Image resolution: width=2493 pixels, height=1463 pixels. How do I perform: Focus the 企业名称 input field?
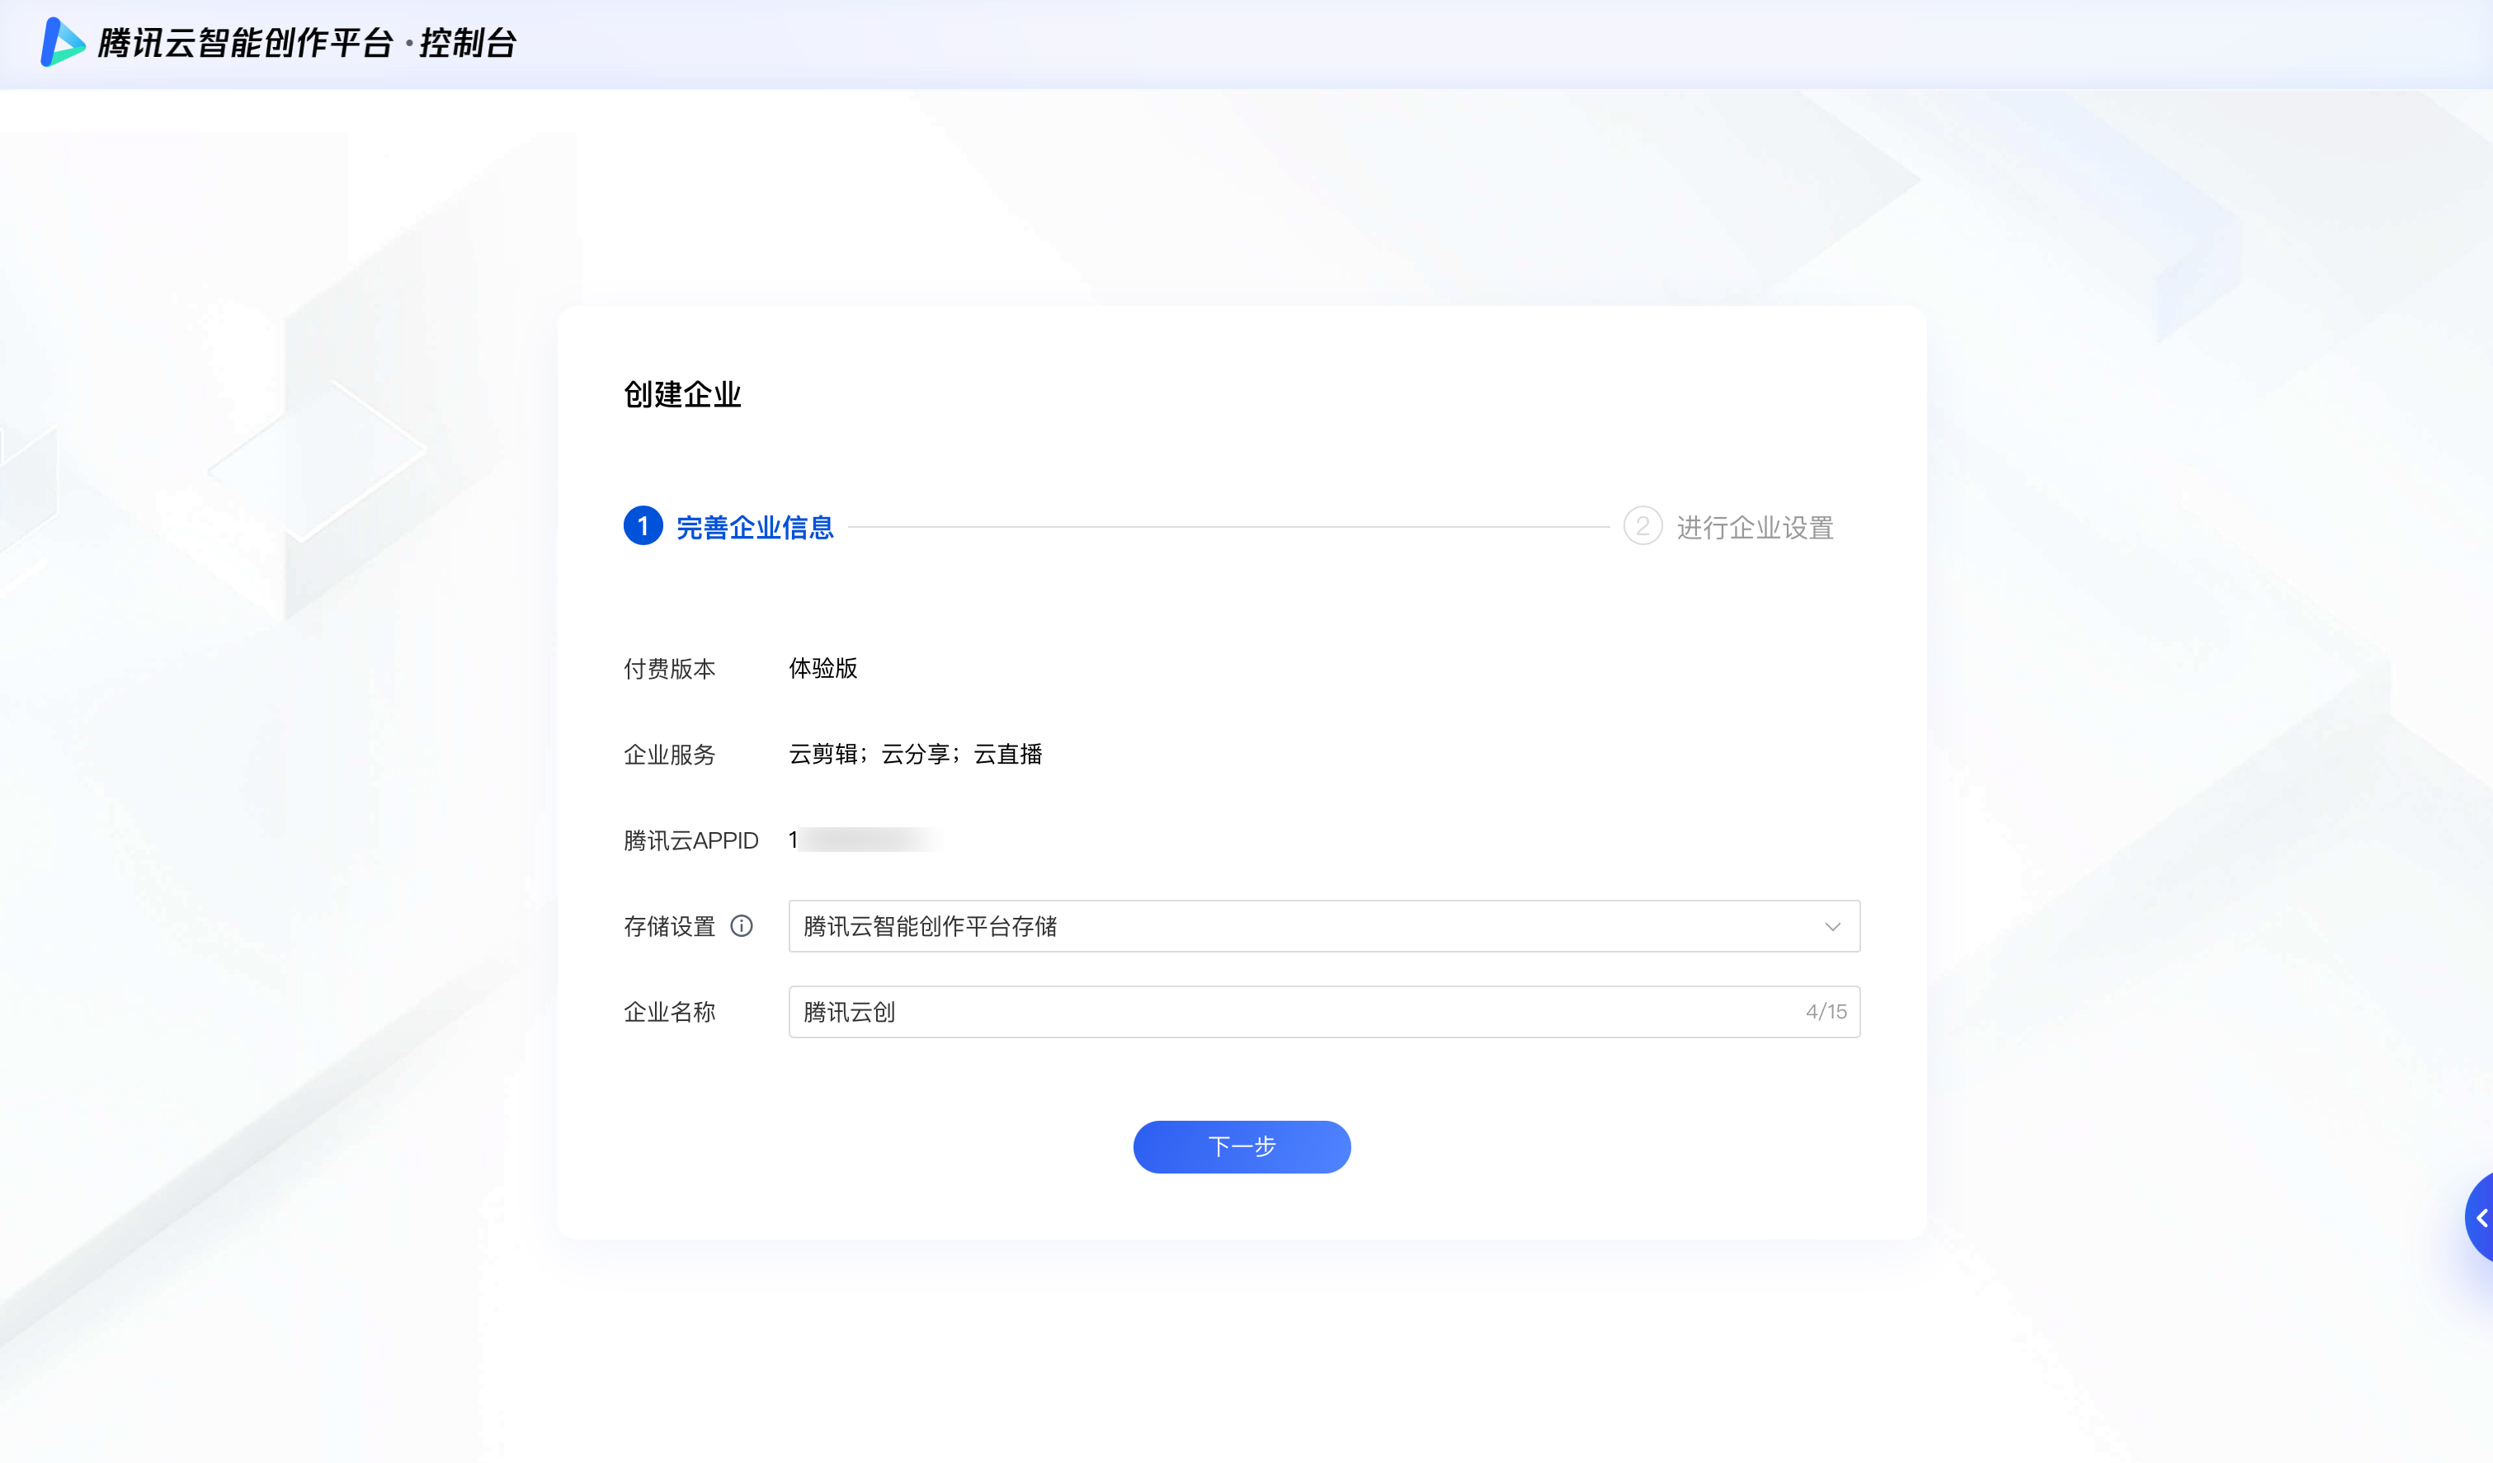click(1286, 1012)
